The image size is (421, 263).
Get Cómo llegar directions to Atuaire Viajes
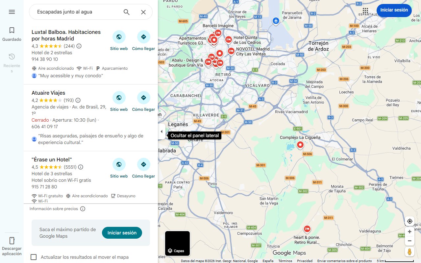pos(143,102)
